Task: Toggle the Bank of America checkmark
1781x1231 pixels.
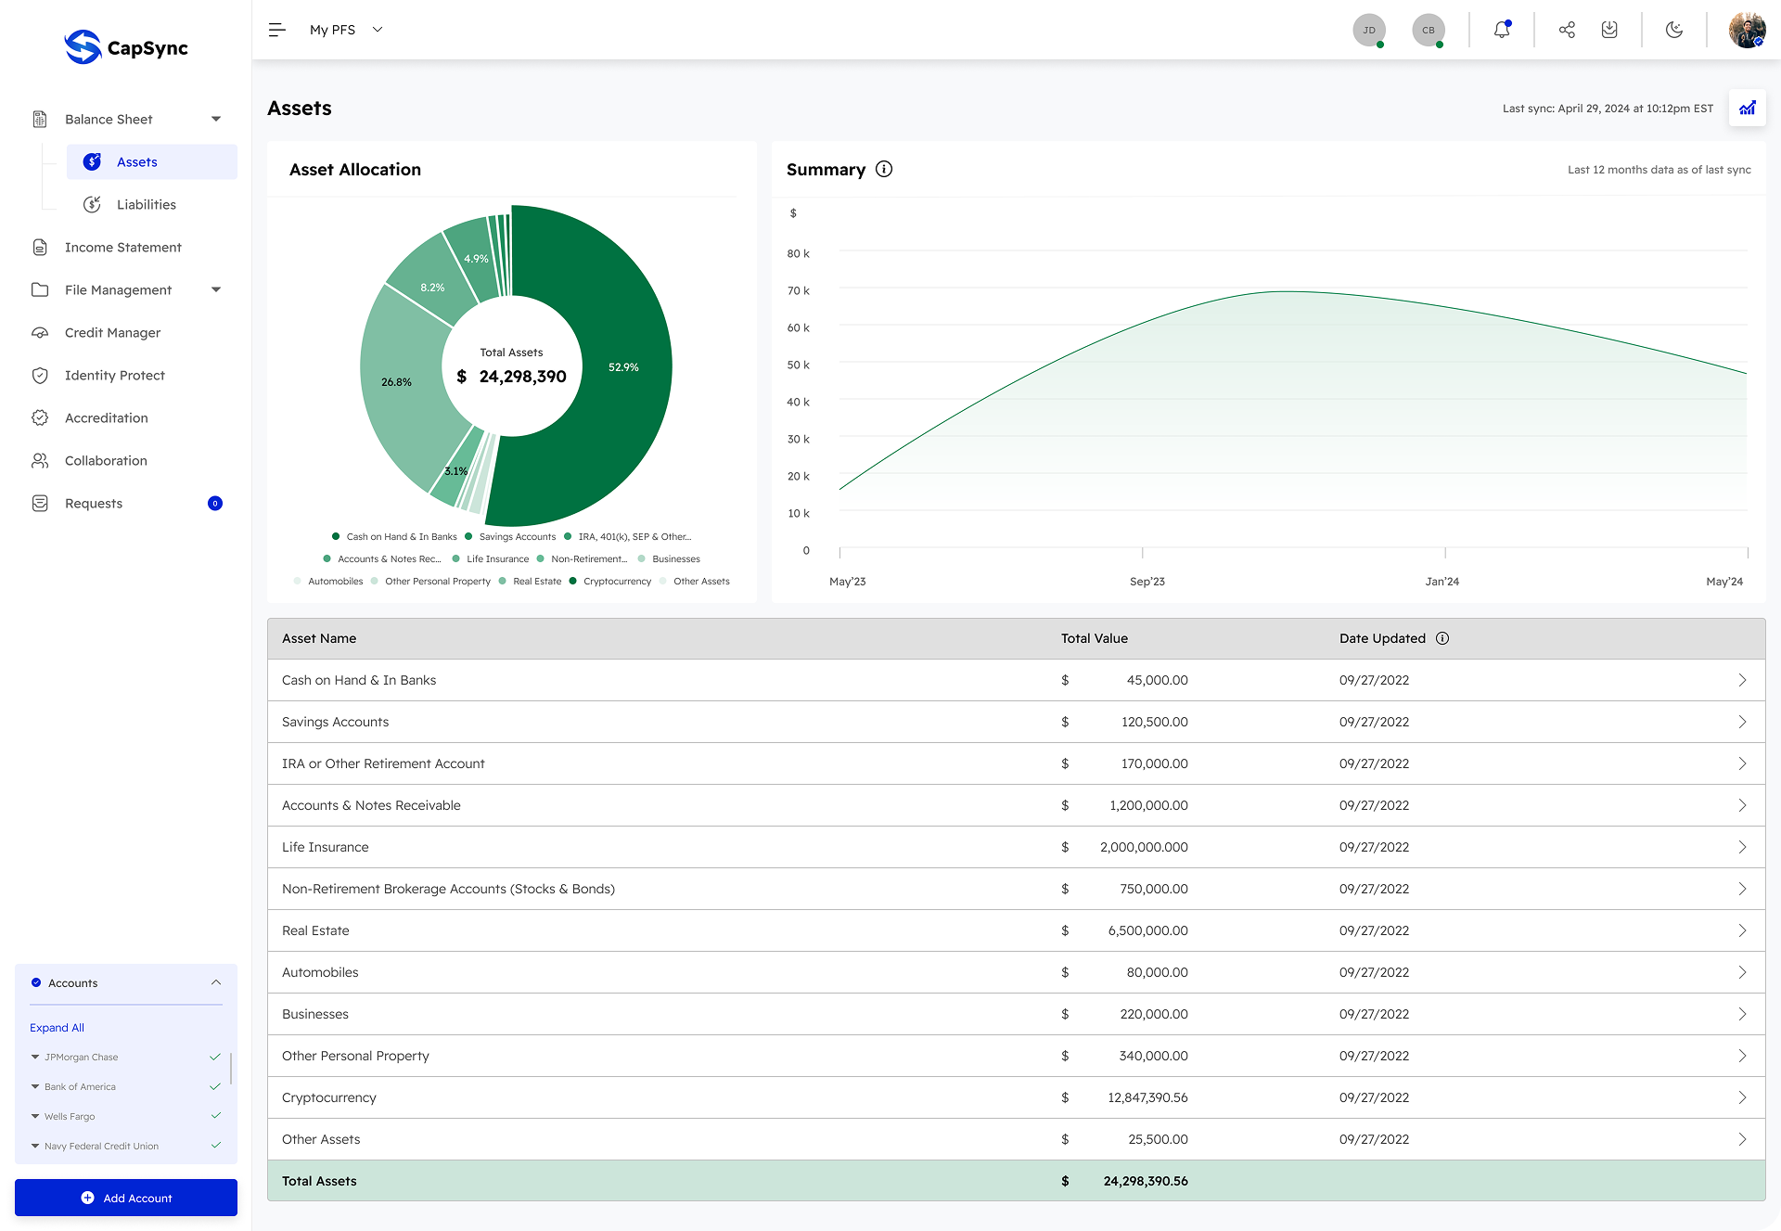Action: (215, 1086)
